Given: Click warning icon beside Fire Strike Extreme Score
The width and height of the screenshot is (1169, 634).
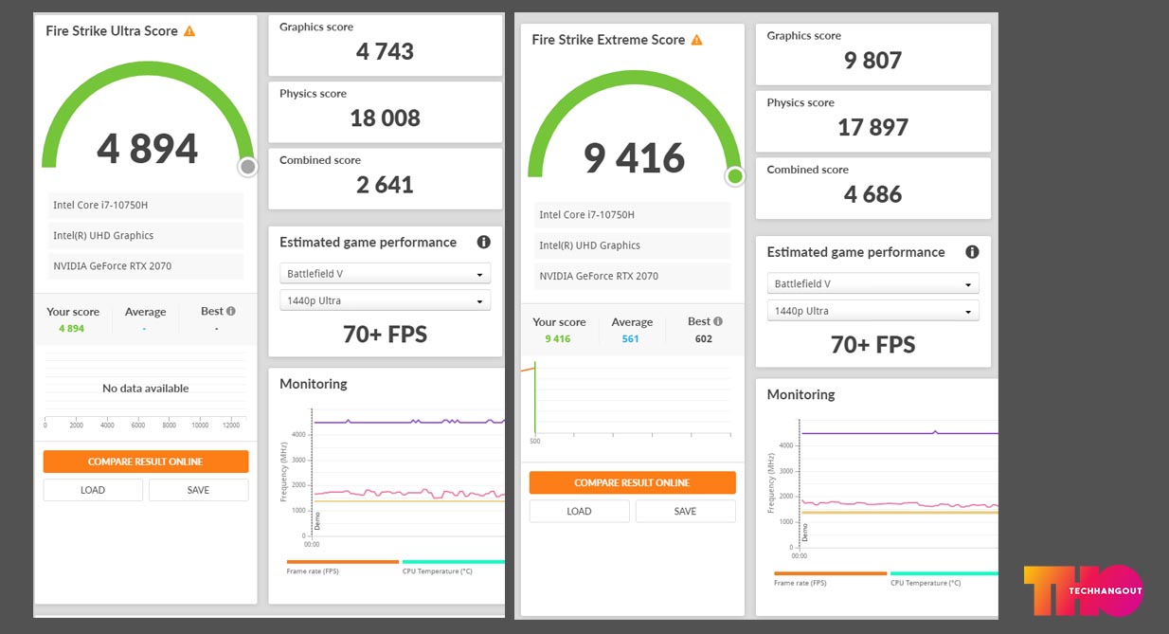Looking at the screenshot, I should point(697,40).
